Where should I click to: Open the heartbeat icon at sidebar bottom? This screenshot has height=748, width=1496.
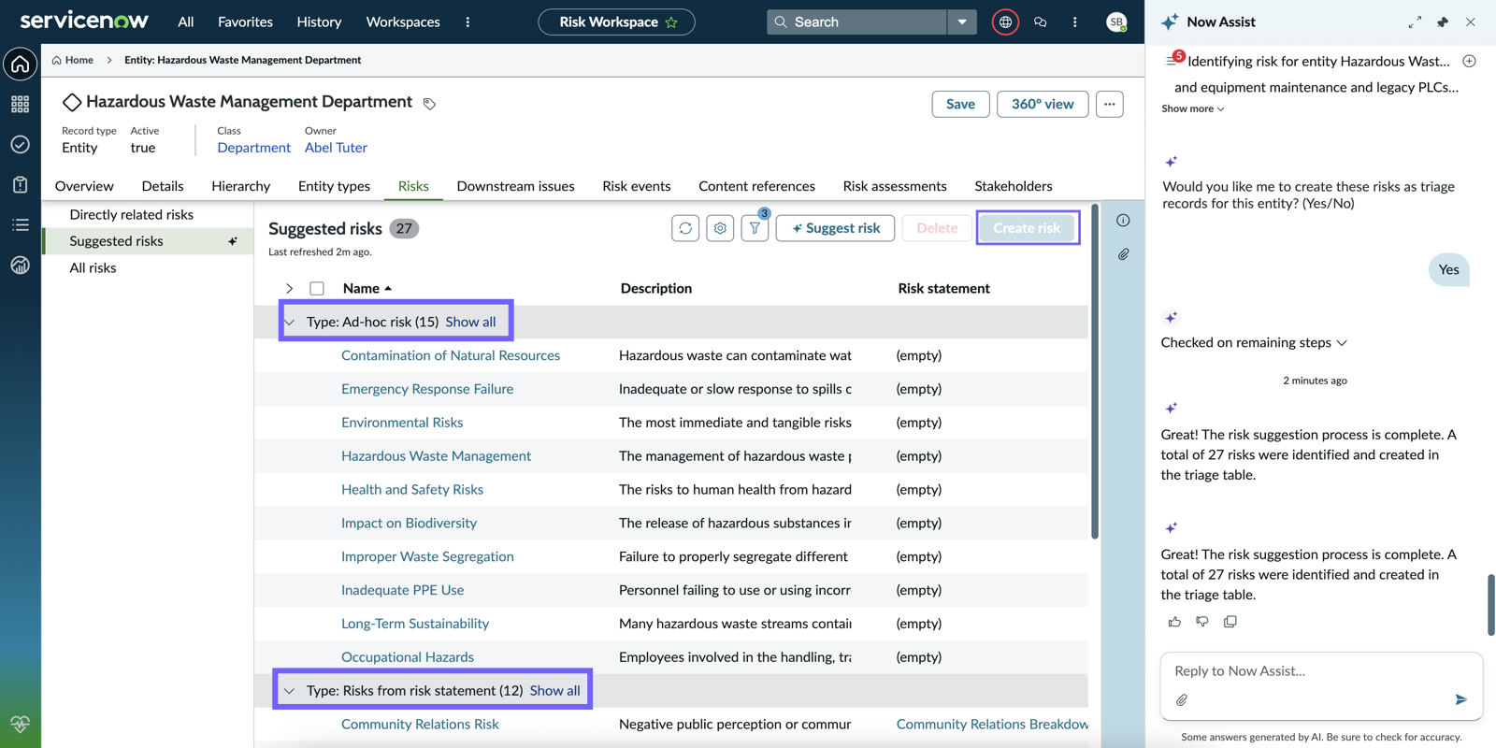(x=20, y=724)
